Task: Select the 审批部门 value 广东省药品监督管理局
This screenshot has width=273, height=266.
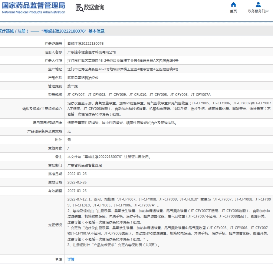Action: pyautogui.click(x=85, y=165)
